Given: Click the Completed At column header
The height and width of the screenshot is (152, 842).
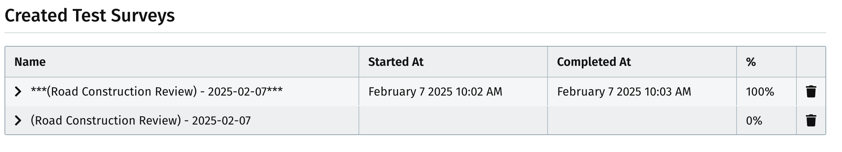Looking at the screenshot, I should [594, 62].
